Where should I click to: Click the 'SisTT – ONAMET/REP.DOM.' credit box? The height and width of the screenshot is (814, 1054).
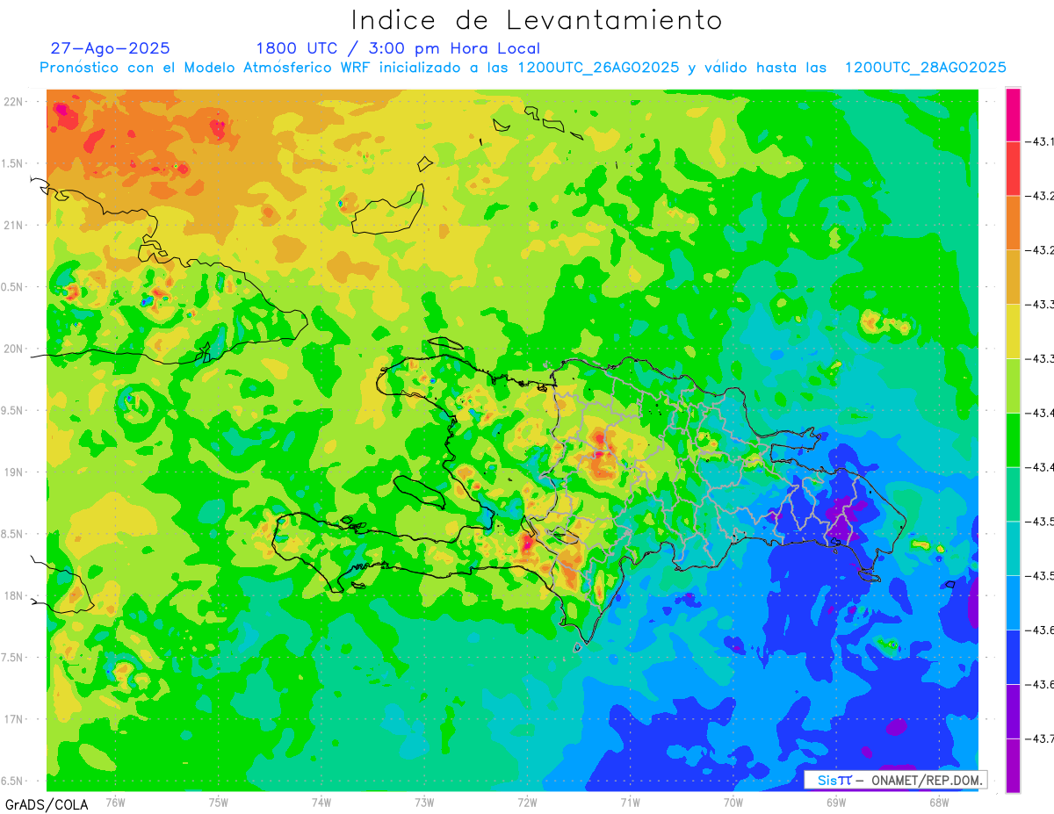895,780
